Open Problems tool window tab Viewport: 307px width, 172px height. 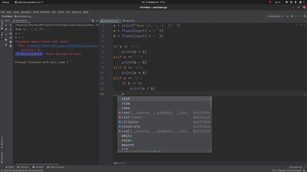click(x=23, y=167)
